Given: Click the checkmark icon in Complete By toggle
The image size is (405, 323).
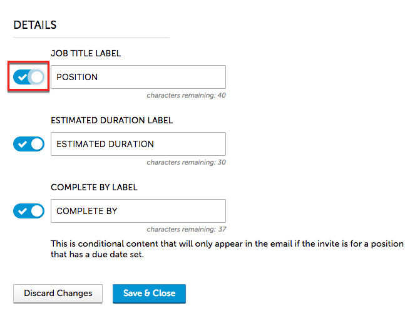Looking at the screenshot, I should 22,211.
